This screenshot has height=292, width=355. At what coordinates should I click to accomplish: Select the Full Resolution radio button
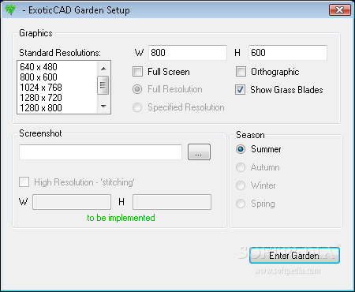pyautogui.click(x=137, y=89)
